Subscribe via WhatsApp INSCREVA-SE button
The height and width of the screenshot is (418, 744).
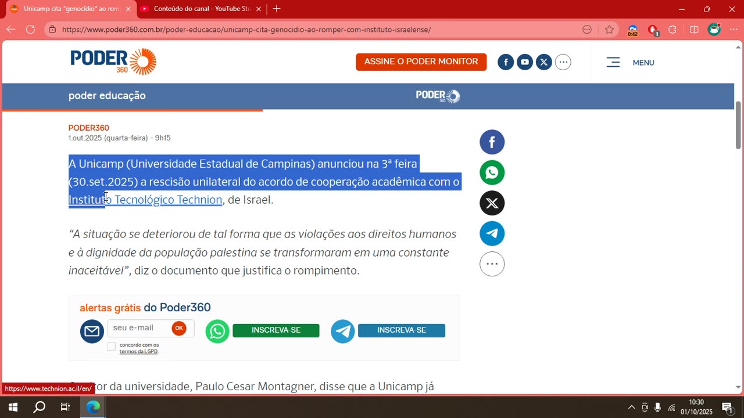[x=276, y=330]
